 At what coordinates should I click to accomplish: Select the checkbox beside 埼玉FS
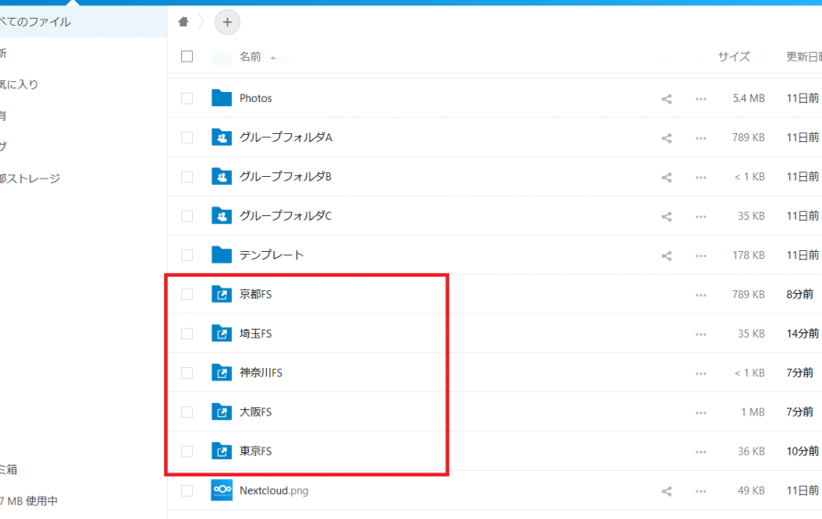[187, 333]
